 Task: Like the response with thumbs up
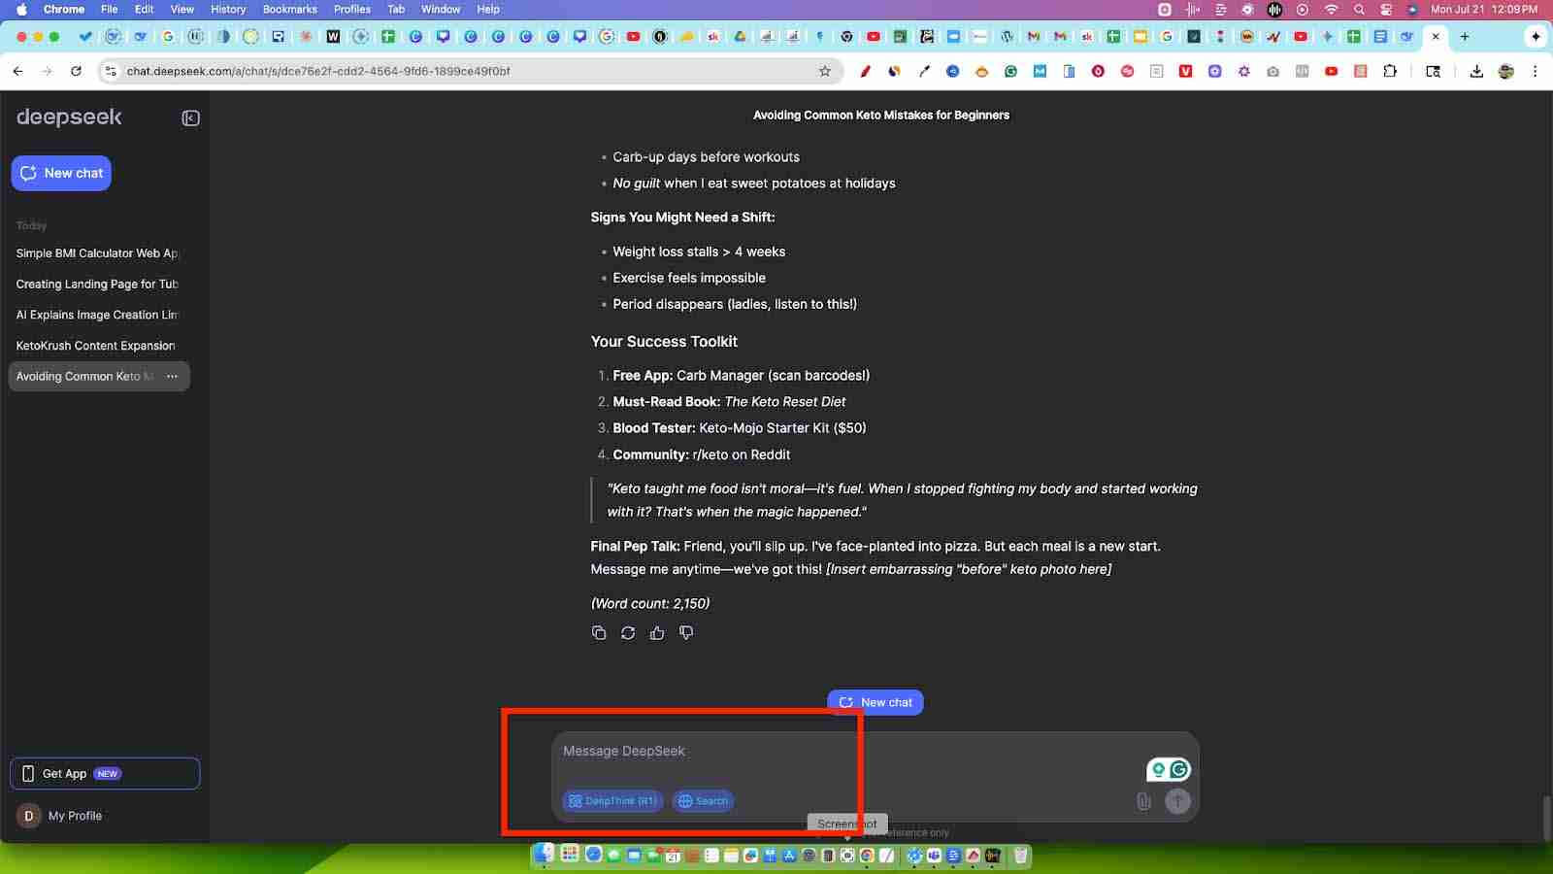point(657,633)
